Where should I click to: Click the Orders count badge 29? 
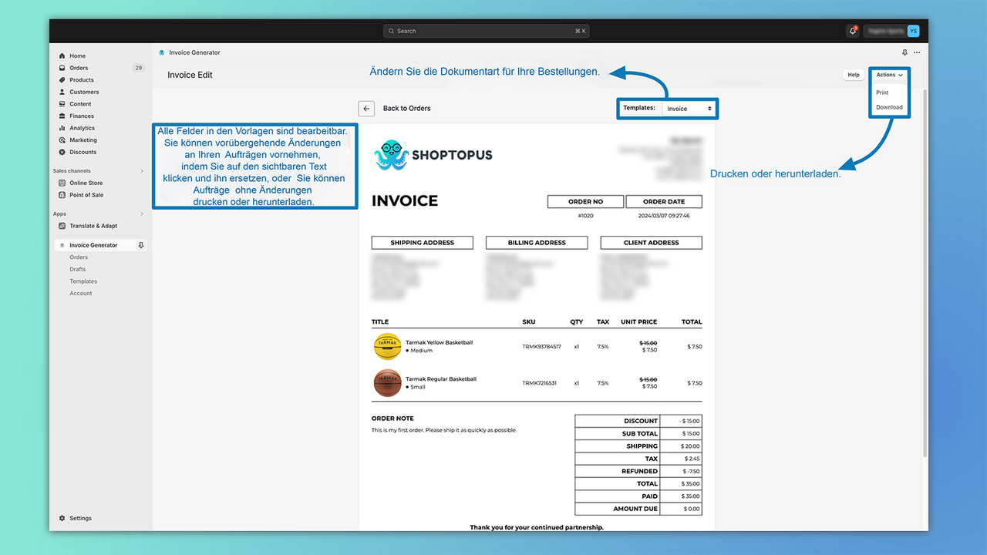139,68
